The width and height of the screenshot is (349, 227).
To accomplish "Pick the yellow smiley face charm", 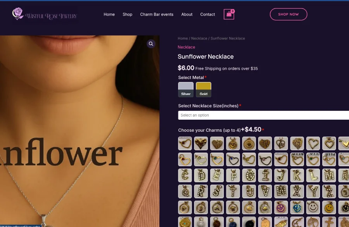I will pos(329,207).
